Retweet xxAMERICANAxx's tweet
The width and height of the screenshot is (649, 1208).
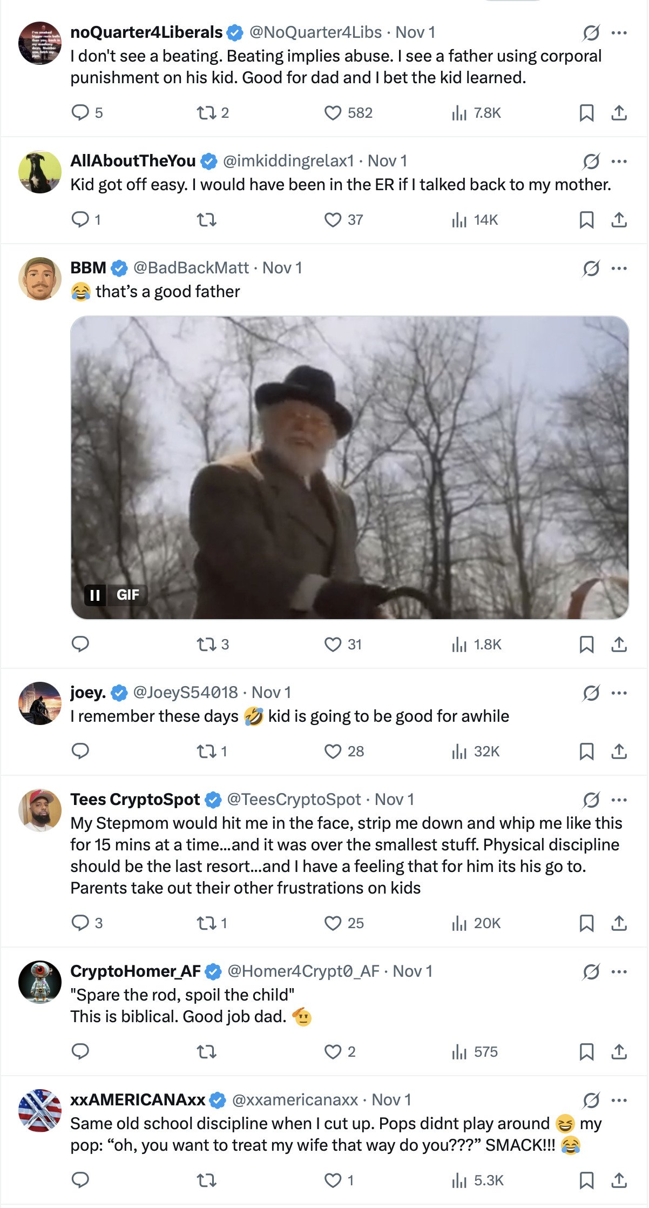(x=206, y=1180)
